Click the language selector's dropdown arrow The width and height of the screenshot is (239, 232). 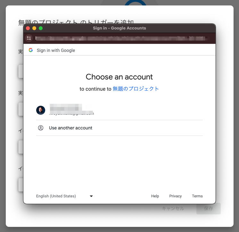91,196
